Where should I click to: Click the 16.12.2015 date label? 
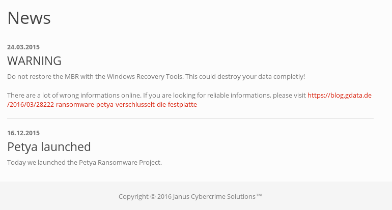(23, 133)
